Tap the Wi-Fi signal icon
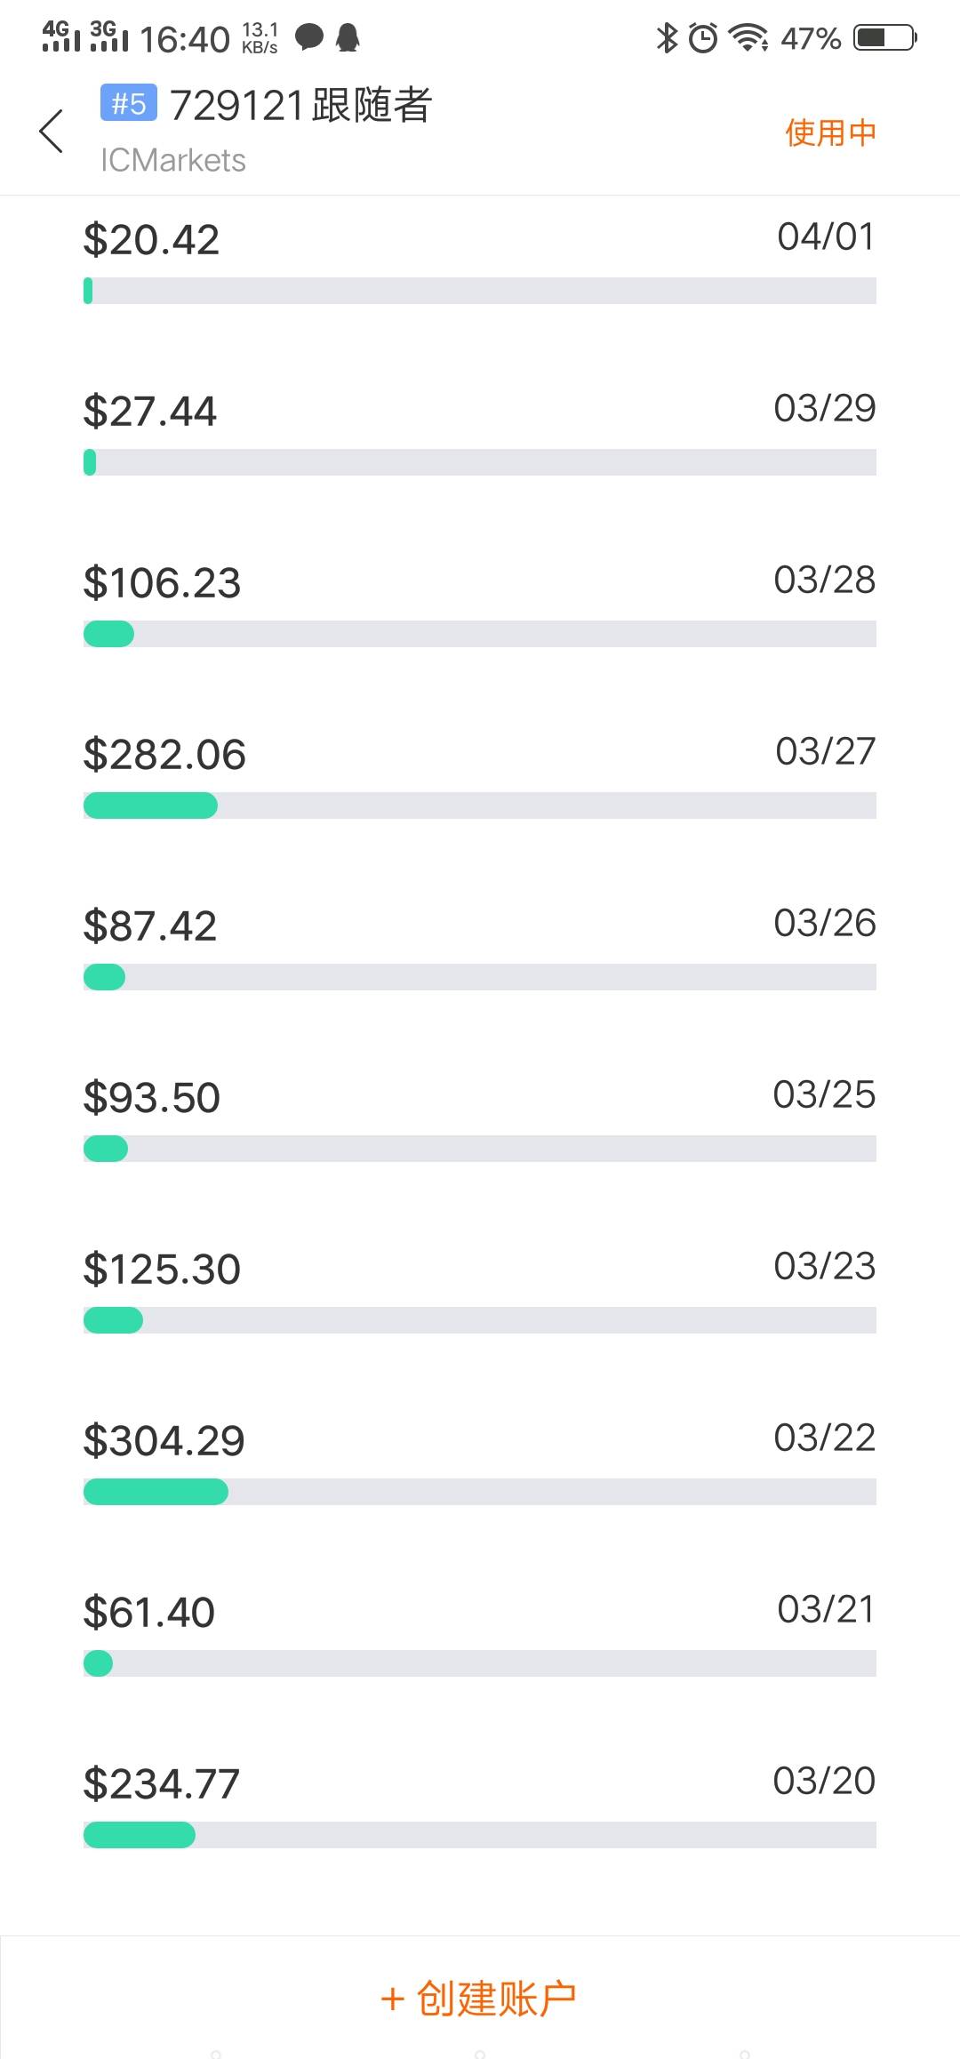 click(x=748, y=37)
